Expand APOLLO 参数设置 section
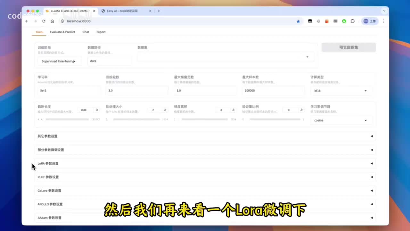 coord(205,204)
